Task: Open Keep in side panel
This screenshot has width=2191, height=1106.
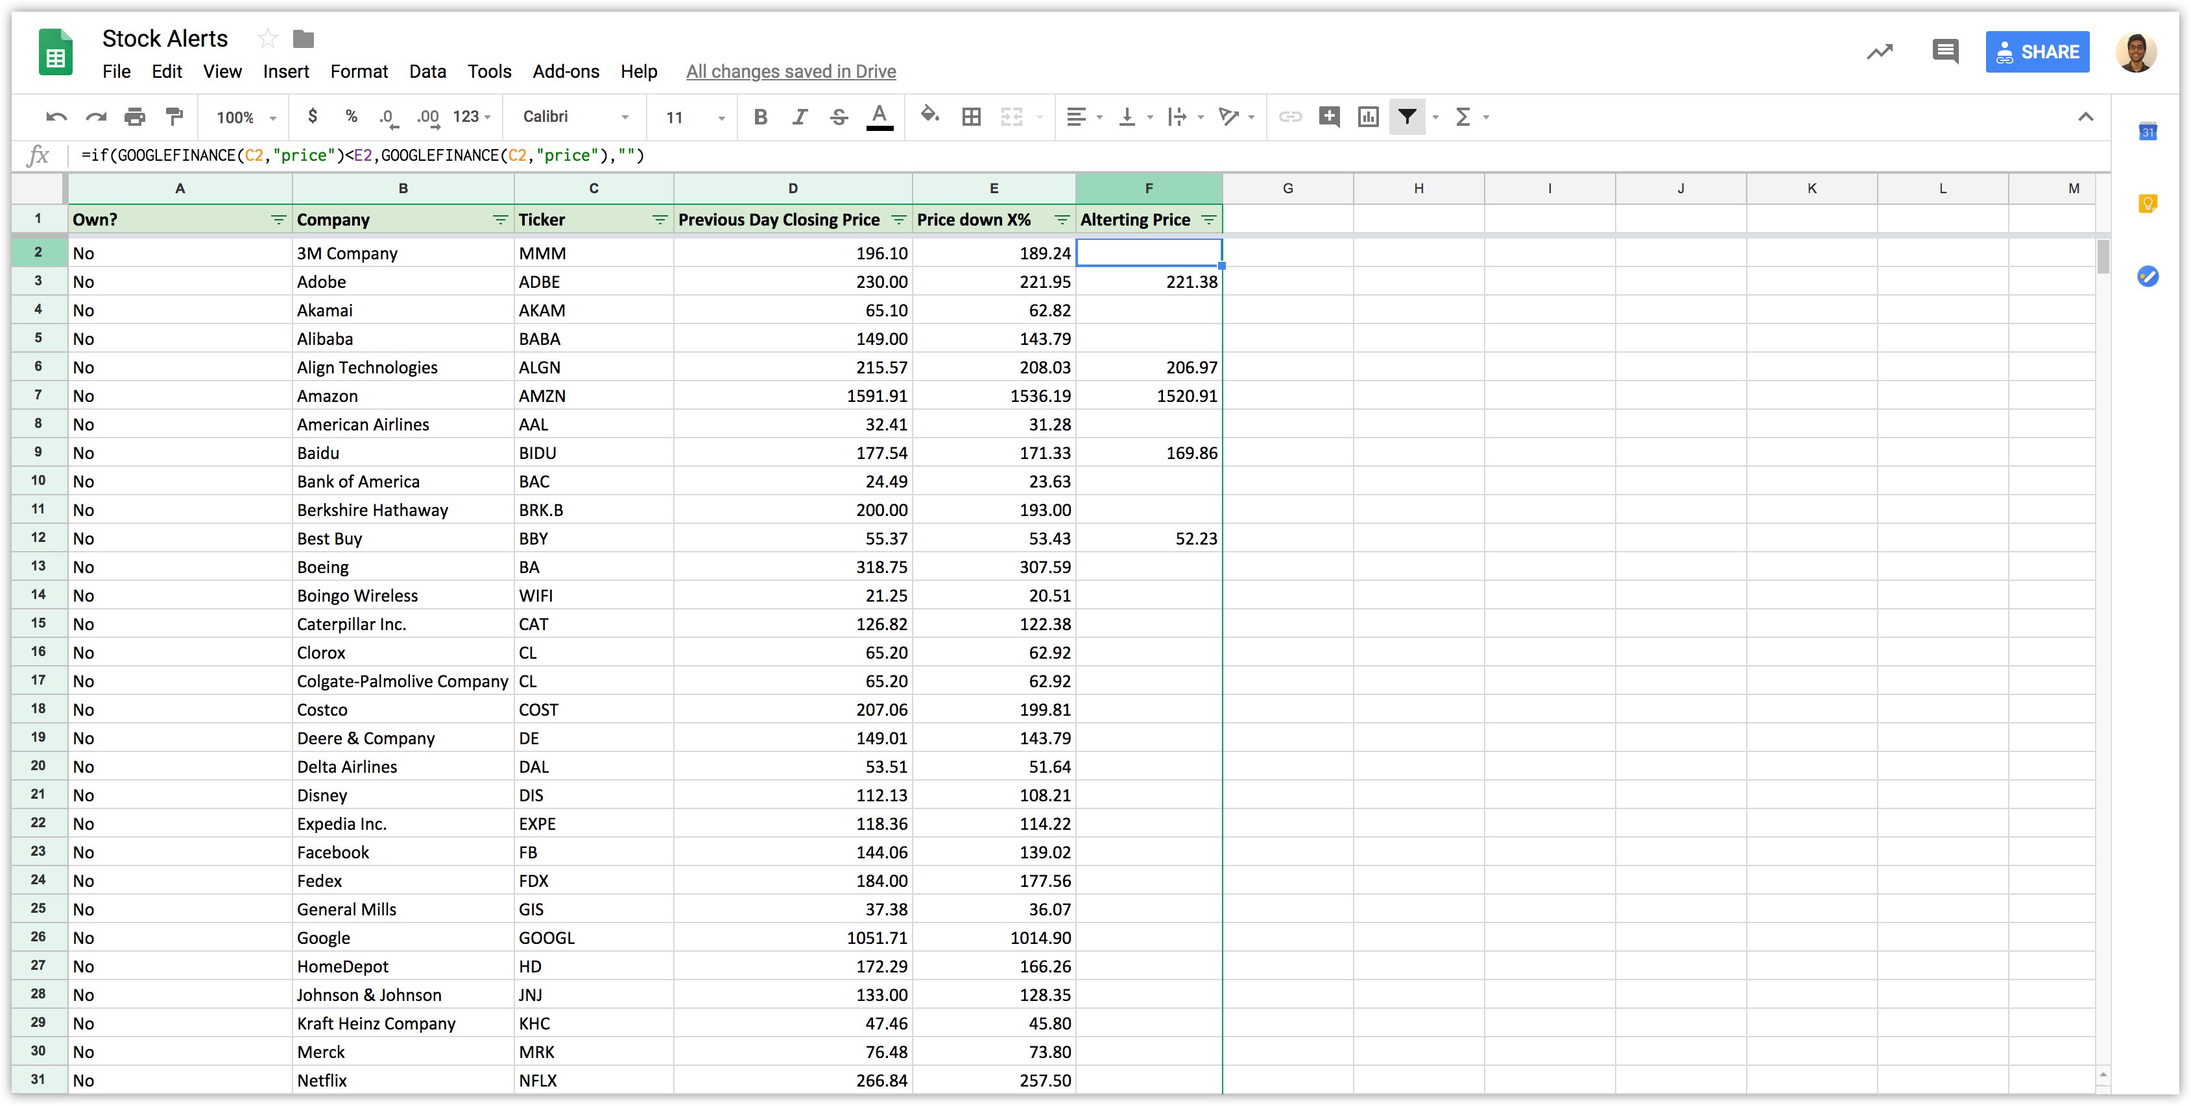Action: (x=2148, y=203)
